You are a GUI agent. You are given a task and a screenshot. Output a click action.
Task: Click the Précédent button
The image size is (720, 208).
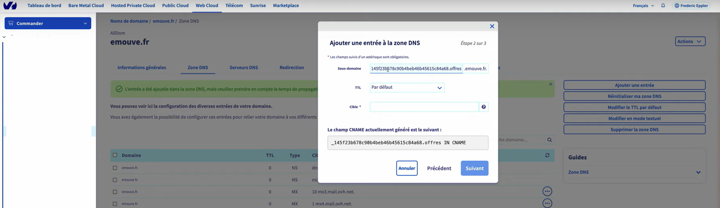(439, 168)
